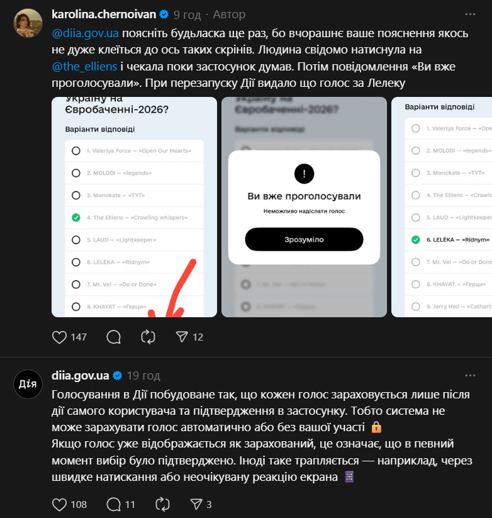The image size is (492, 518).
Task: Open third screenshot with LELÉKA selected
Action: click(442, 207)
